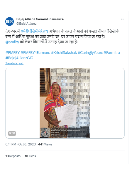The width and height of the screenshot is (132, 184).
Task: Open the #PMFBY hashtag
Action: coord(13,53)
